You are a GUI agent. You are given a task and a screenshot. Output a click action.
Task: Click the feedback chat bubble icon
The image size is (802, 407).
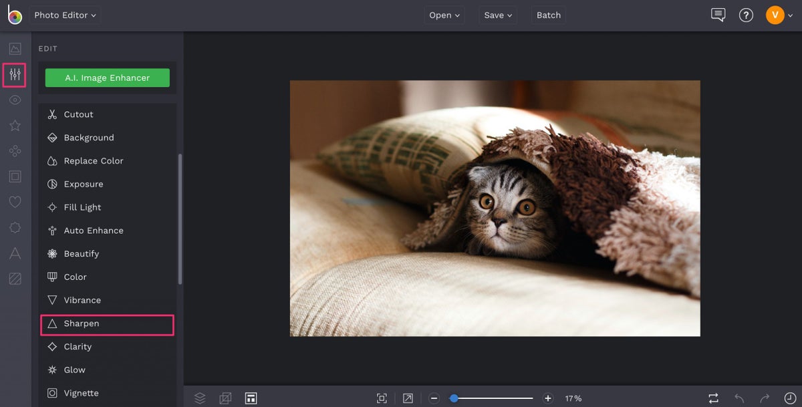[718, 15]
